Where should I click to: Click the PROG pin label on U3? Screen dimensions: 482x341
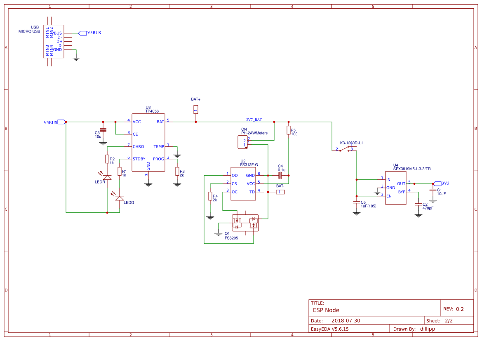coord(159,159)
